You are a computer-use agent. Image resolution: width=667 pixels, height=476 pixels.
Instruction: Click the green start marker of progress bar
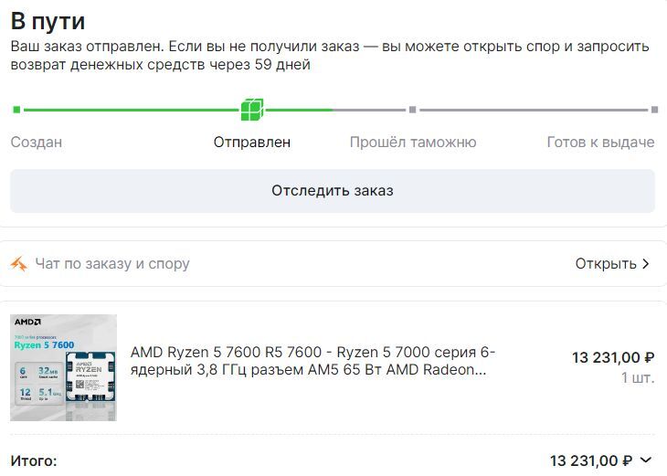[16, 110]
